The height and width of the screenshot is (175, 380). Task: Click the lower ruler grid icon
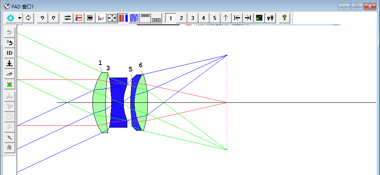(x=157, y=18)
